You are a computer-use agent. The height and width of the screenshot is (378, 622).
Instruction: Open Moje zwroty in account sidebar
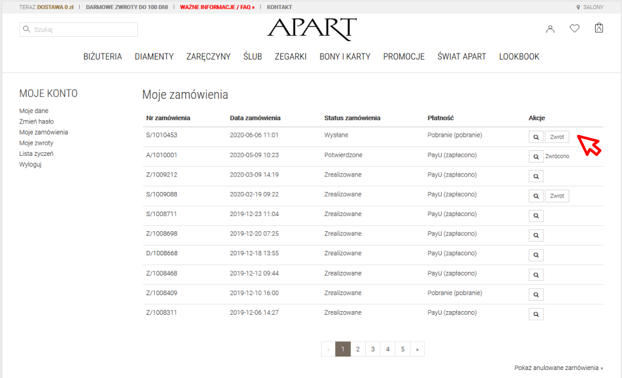point(36,143)
